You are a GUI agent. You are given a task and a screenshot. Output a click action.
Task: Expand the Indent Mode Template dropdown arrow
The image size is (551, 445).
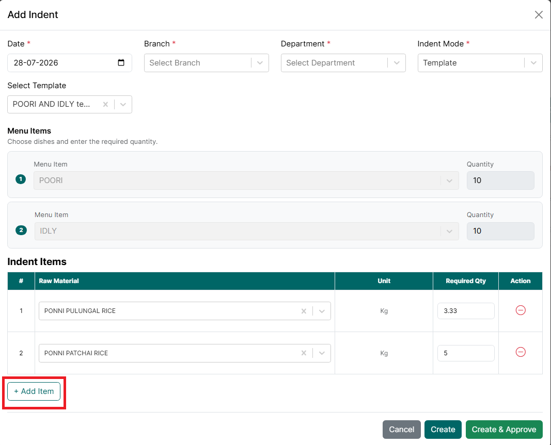click(533, 63)
